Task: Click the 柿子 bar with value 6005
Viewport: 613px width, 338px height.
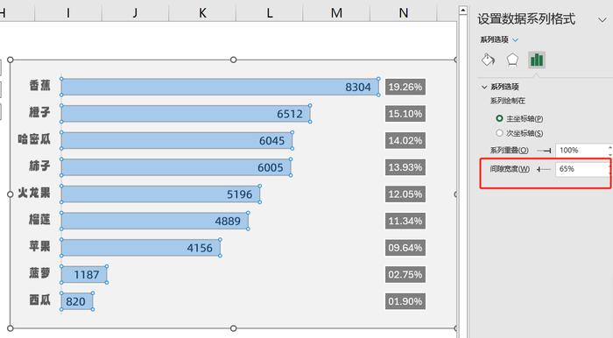Action: point(176,167)
